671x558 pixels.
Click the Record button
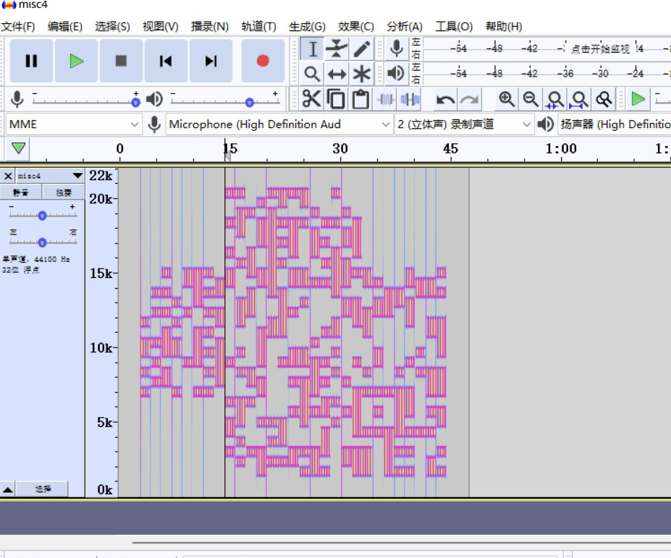tap(263, 61)
